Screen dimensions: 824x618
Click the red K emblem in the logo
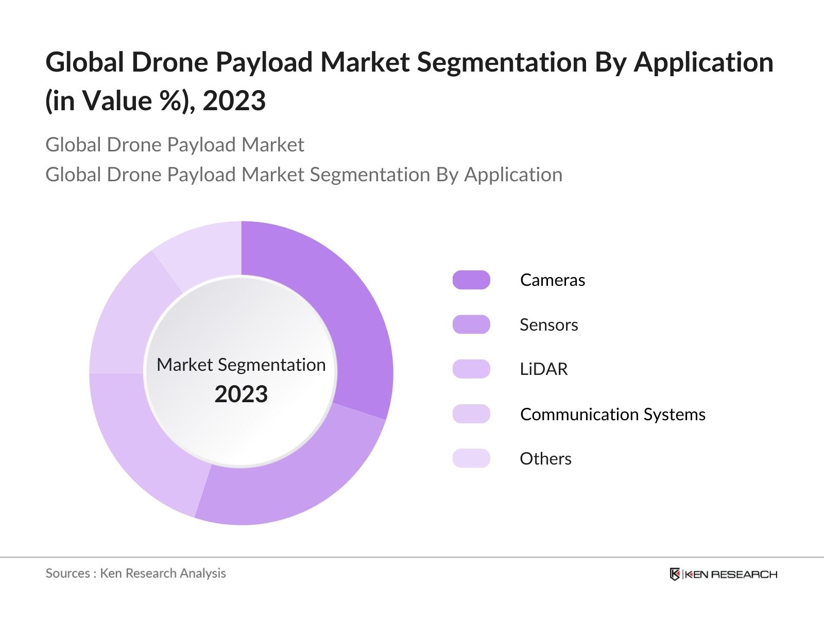click(x=675, y=572)
